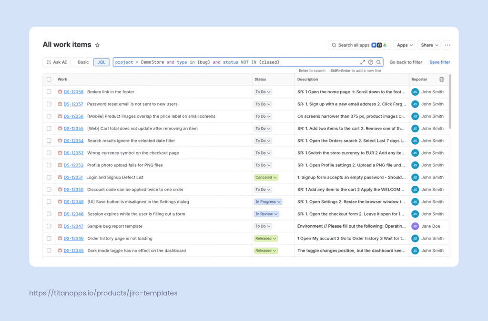
Task: Change the Canceled status of DS-12351
Action: (x=266, y=177)
